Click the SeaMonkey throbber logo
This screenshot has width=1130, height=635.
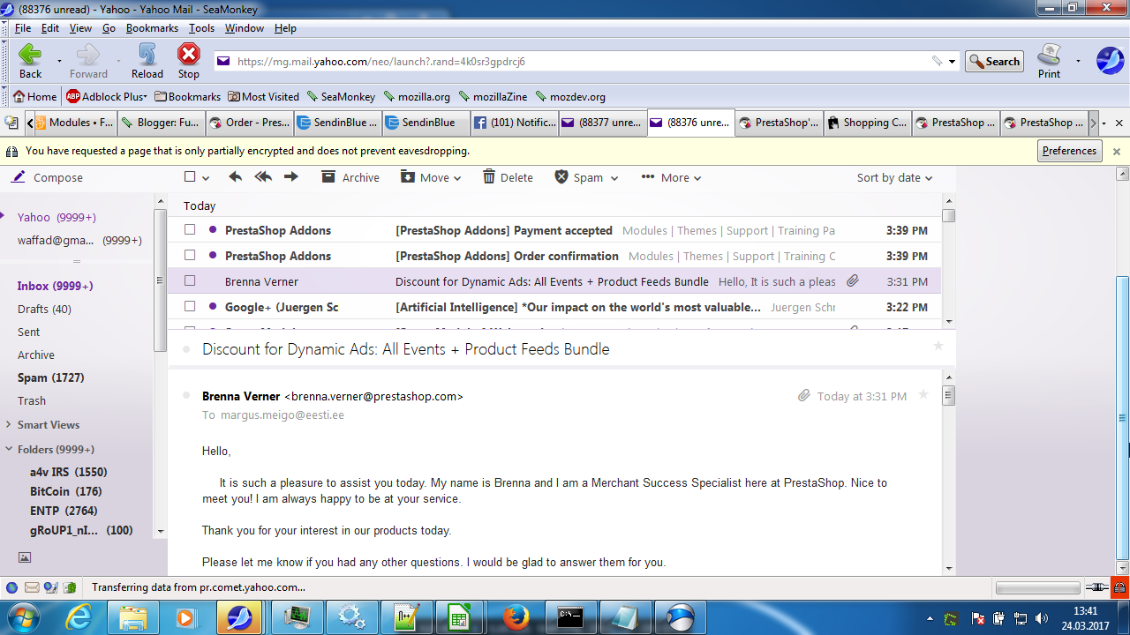tap(1110, 61)
